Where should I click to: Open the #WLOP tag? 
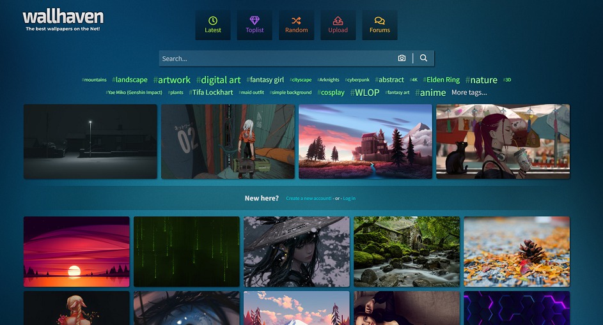[x=364, y=93]
